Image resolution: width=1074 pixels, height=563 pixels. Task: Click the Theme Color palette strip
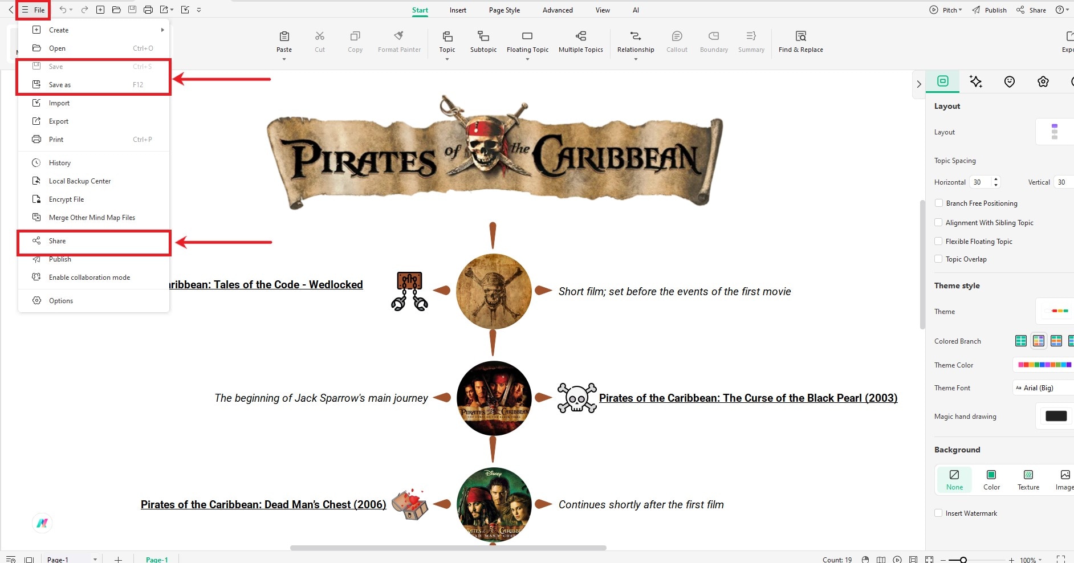point(1044,365)
